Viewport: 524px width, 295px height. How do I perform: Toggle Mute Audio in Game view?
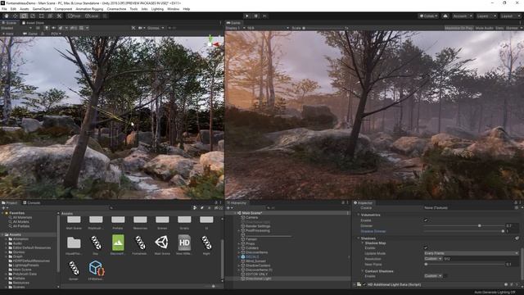click(484, 28)
